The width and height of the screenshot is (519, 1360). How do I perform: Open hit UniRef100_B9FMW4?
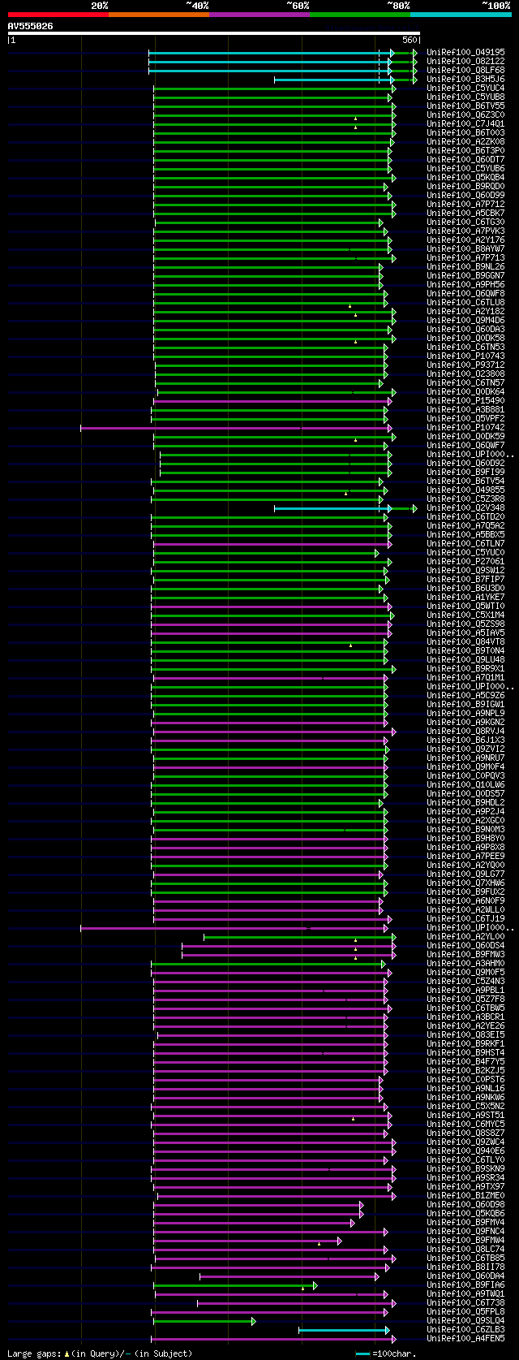tap(465, 1241)
